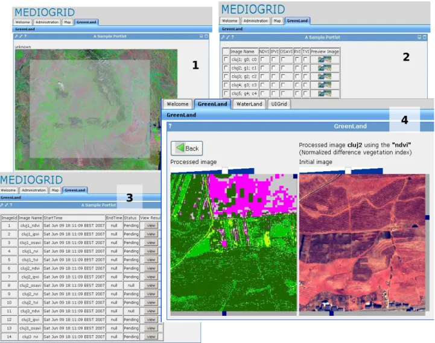Click view button for cluj3_ipvi
The image size is (435, 343).
pyautogui.click(x=151, y=319)
